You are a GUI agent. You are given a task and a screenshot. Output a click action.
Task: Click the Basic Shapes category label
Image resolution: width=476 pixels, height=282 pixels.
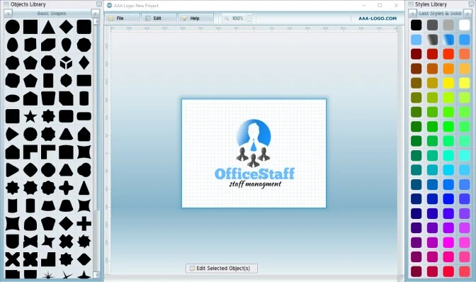tap(51, 13)
